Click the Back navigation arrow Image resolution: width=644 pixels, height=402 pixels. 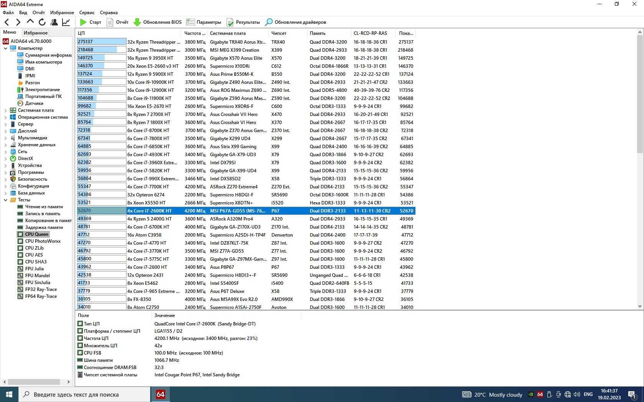[x=7, y=22]
